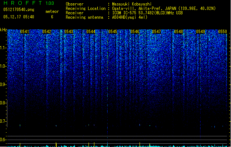This screenshot has width=231, height=147.
Task: Click the 0542 time marker
Action: [x=47, y=32]
